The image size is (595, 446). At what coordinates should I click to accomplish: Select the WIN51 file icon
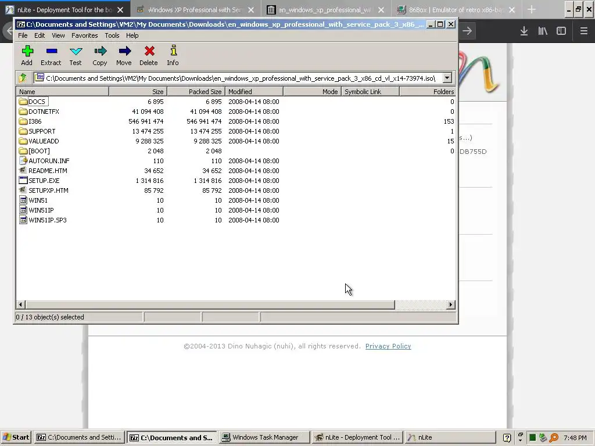coord(23,200)
